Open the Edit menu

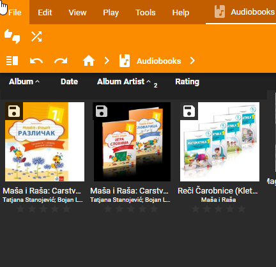point(45,12)
